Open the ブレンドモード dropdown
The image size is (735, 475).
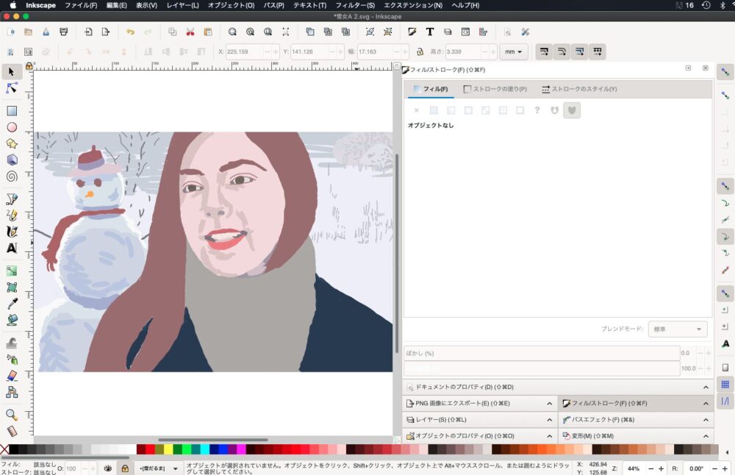point(677,329)
